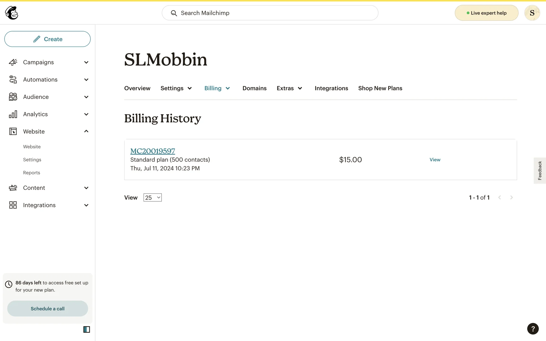This screenshot has height=341, width=546.
Task: Open the S account avatar menu
Action: [x=532, y=13]
